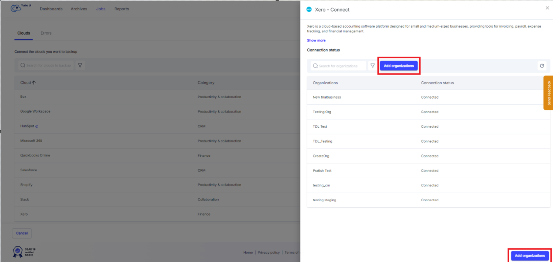Click the magnifier icon in organizations search
The height and width of the screenshot is (262, 553).
[x=315, y=66]
